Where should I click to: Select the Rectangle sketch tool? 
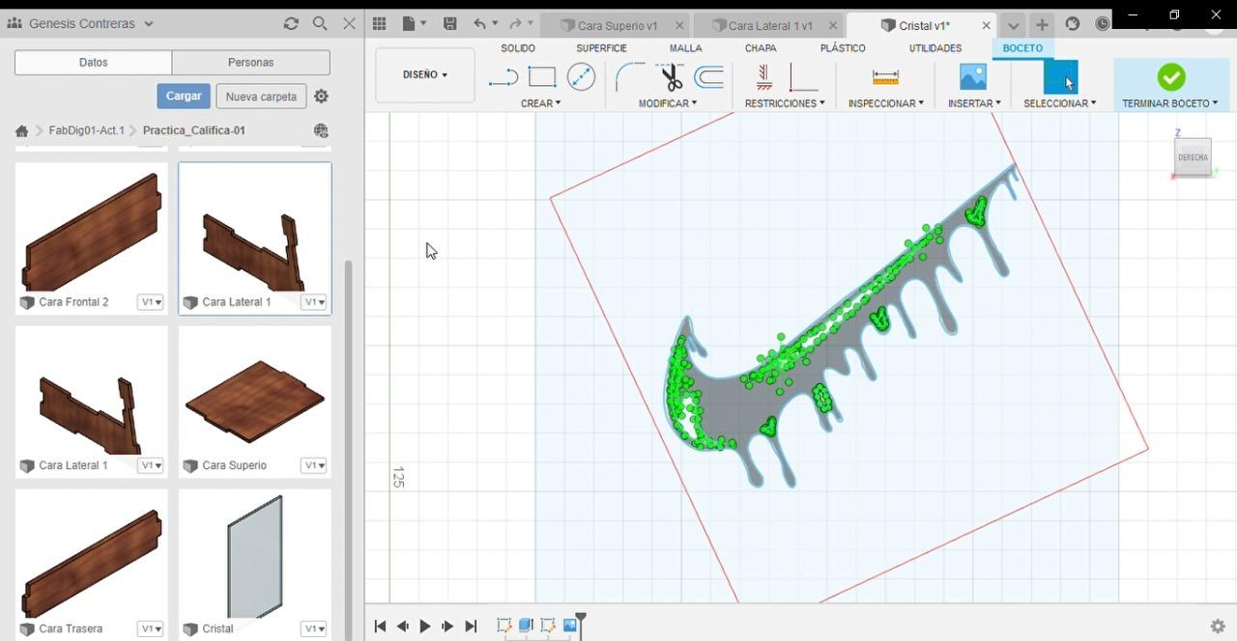point(542,77)
